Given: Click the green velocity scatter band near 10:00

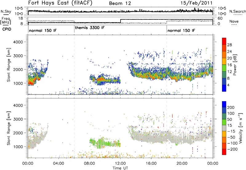Looking at the screenshot, I should pyautogui.click(x=105, y=143).
